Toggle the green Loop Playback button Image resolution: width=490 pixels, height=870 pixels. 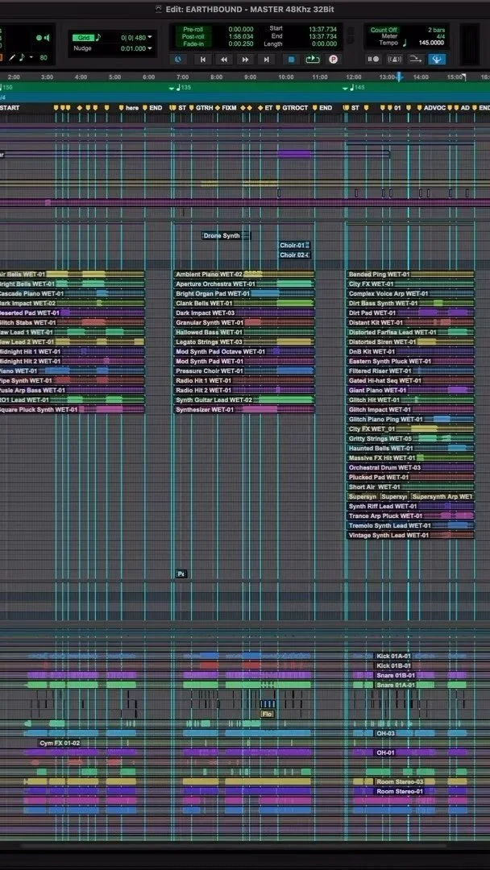(x=313, y=60)
